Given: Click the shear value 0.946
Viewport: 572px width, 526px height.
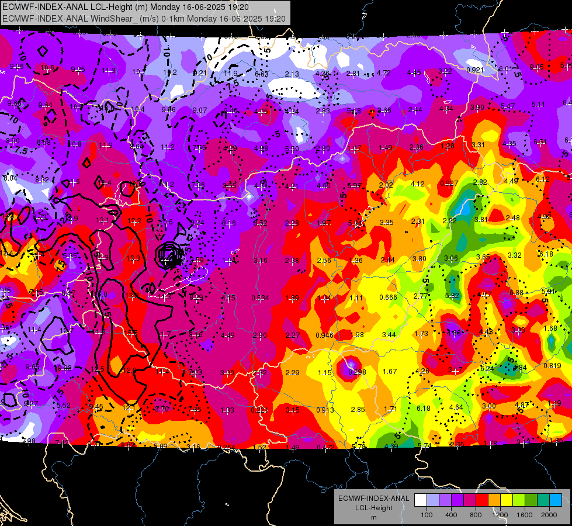Looking at the screenshot, I should 325,335.
